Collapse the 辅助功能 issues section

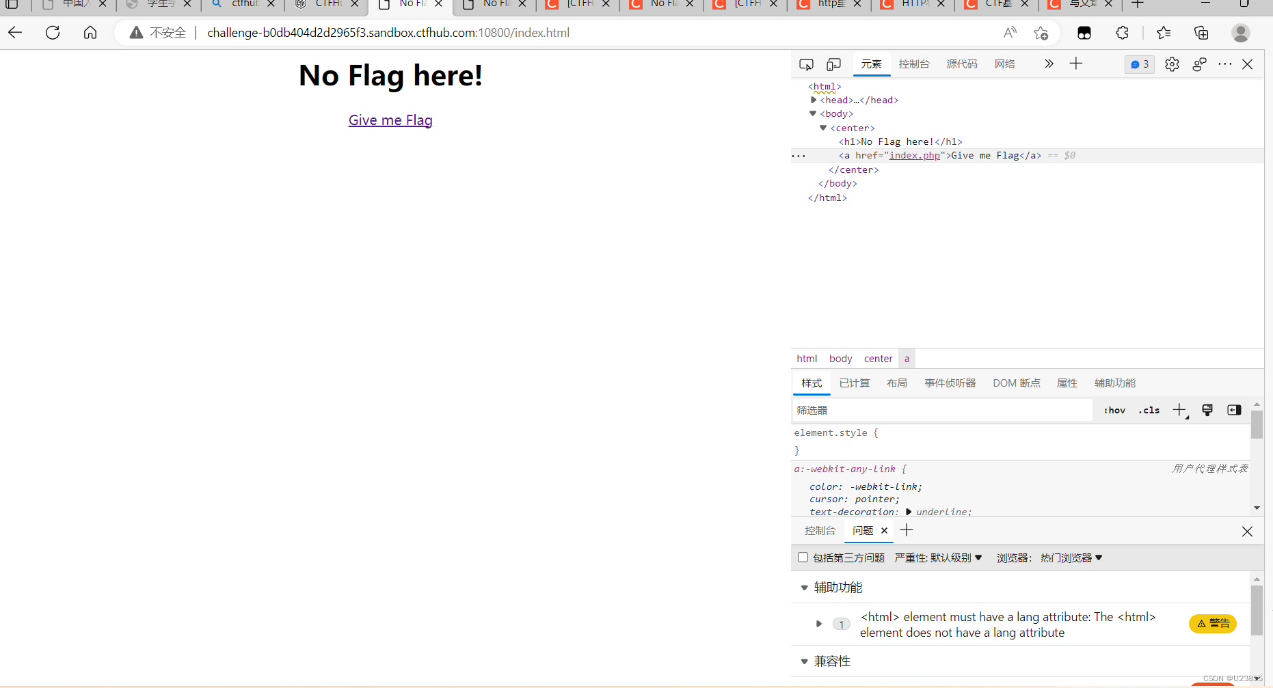(805, 588)
